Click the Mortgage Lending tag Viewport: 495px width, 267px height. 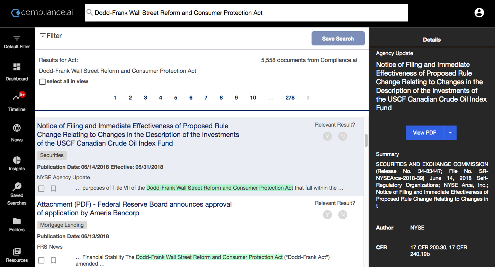pos(62,225)
